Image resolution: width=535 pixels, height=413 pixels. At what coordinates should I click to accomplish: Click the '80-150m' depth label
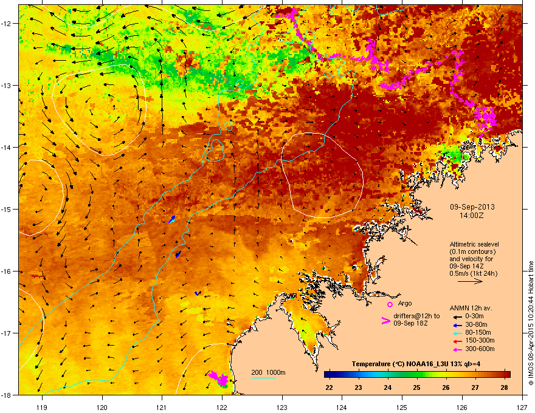tap(478, 333)
